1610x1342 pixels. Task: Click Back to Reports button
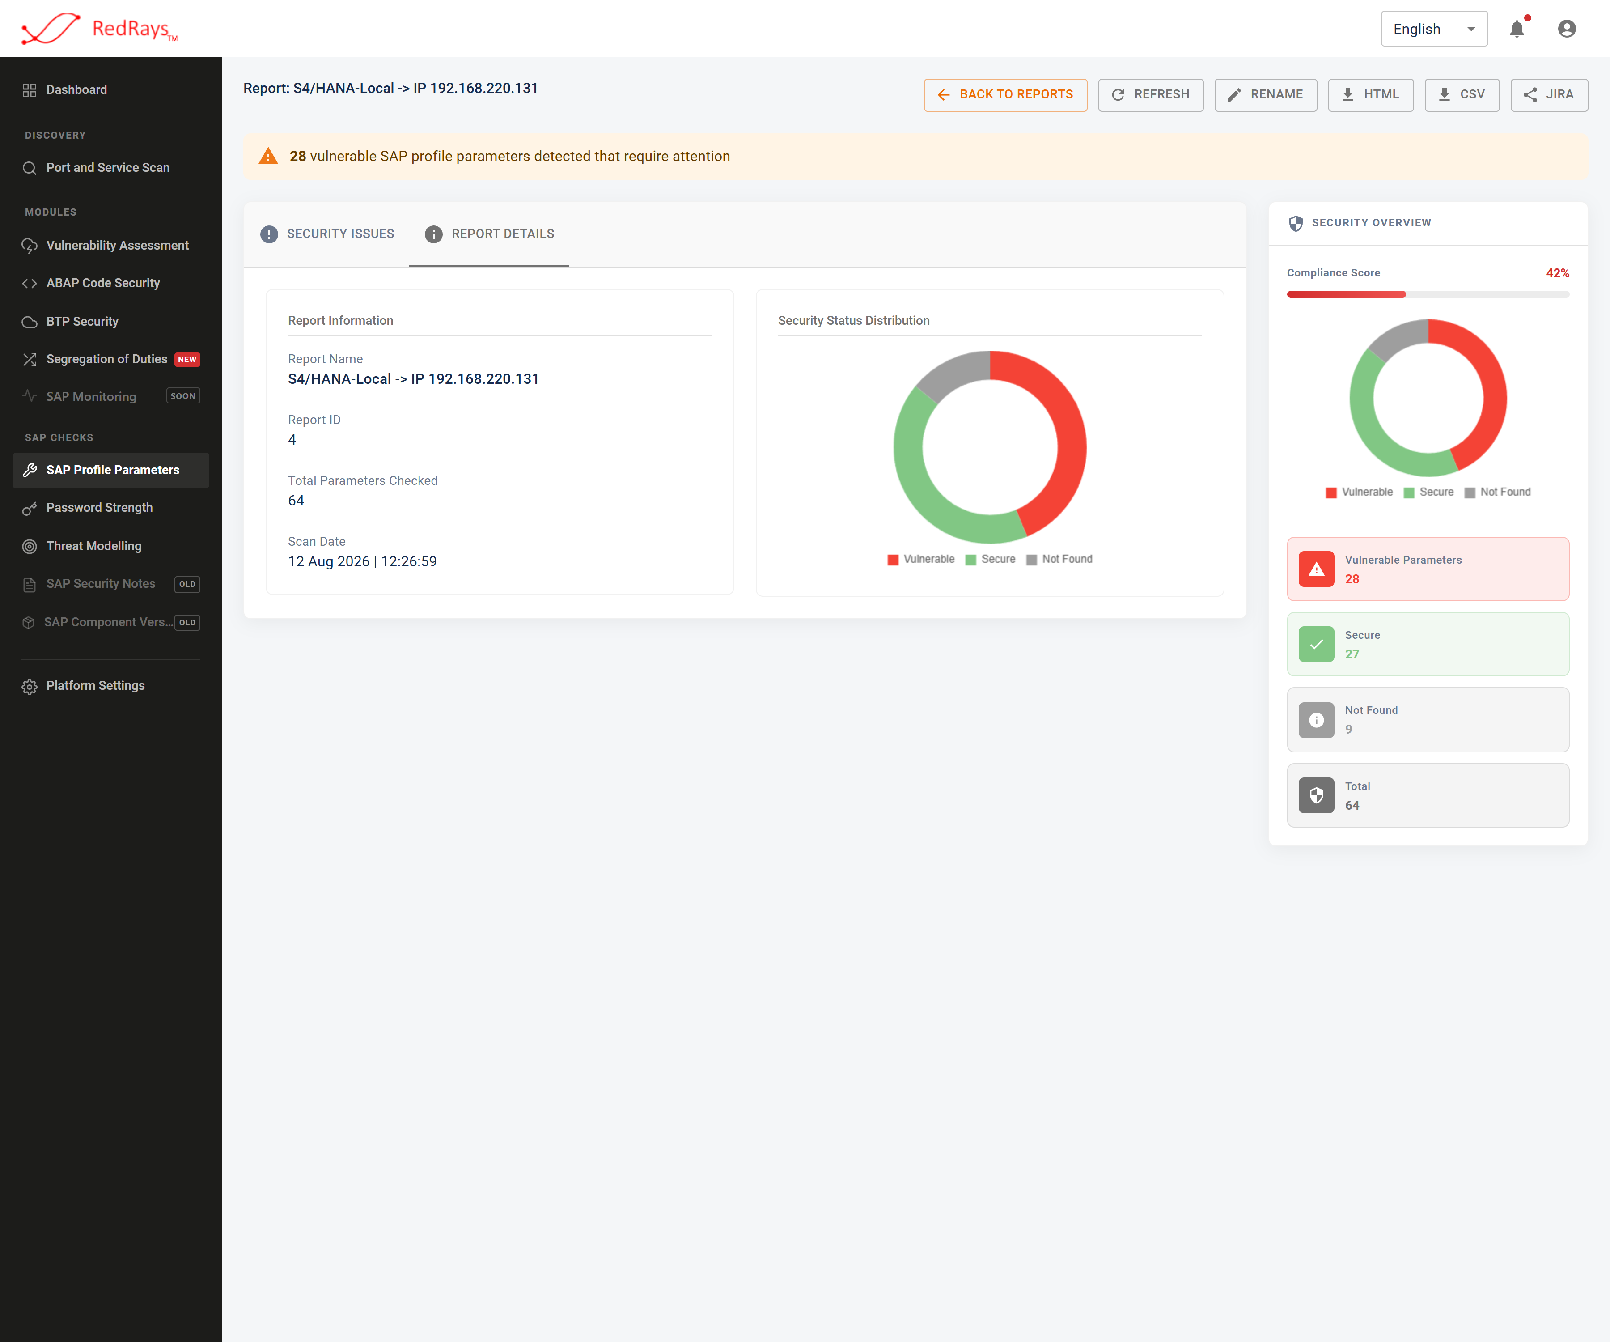click(1005, 95)
